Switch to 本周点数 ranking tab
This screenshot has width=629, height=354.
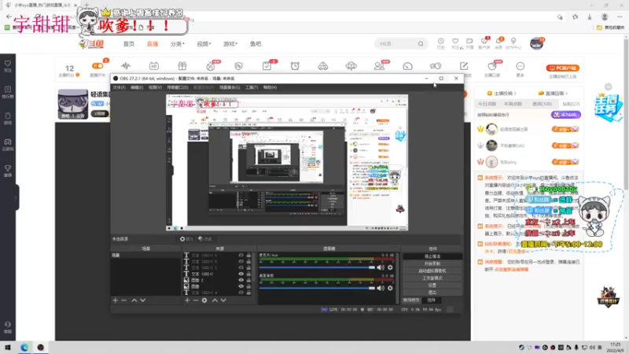pos(513,104)
